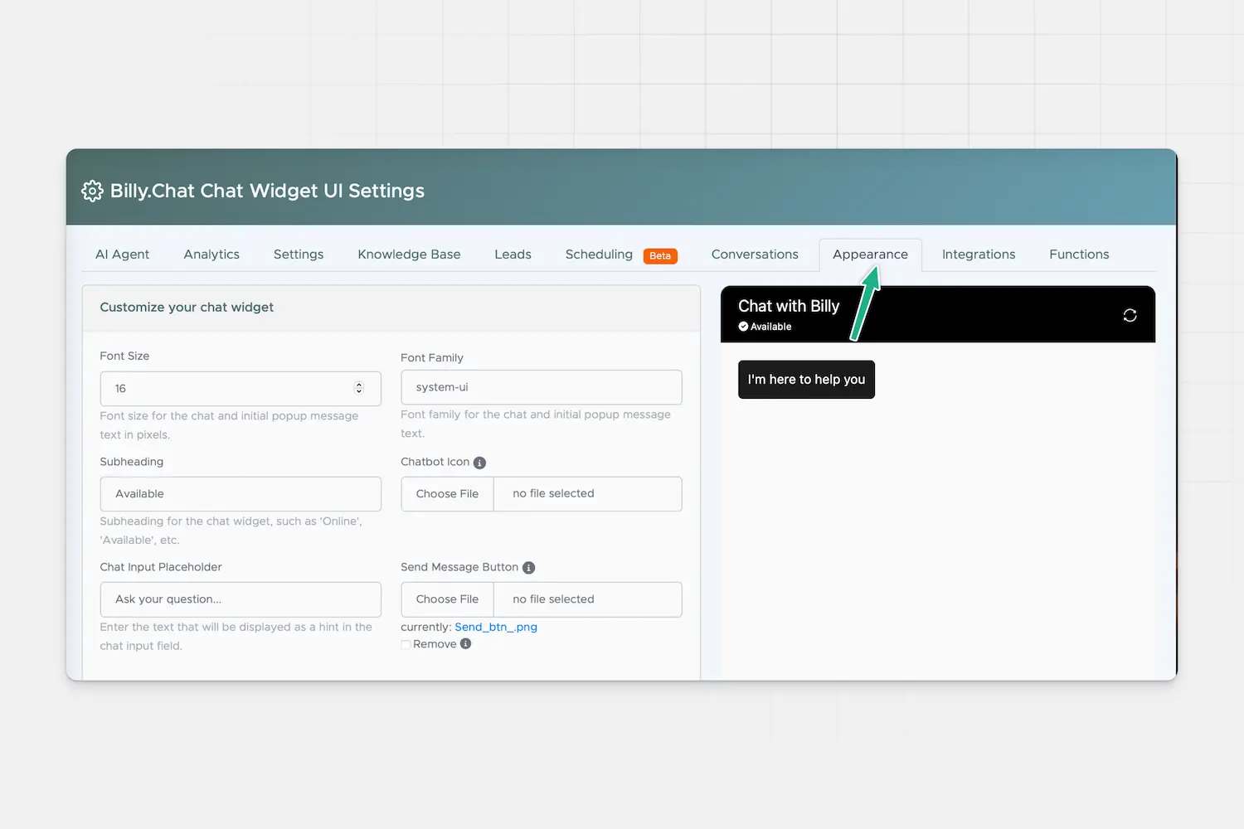Choose a file for Send Message Button
Viewport: 1244px width, 829px height.
(x=447, y=599)
